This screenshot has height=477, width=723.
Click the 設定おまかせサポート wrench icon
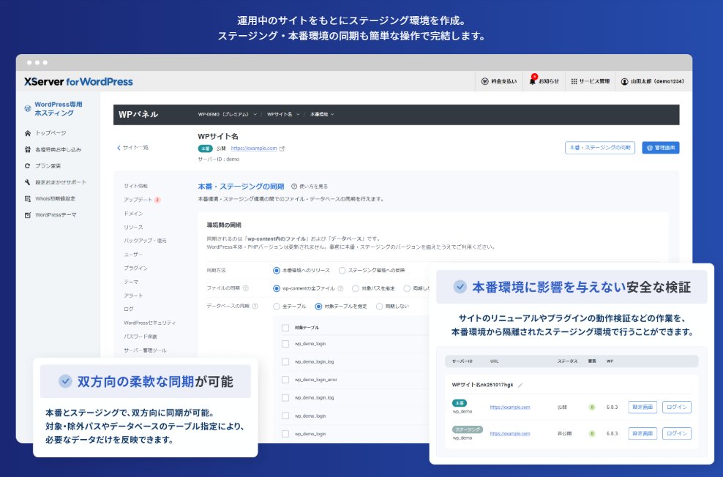point(28,181)
